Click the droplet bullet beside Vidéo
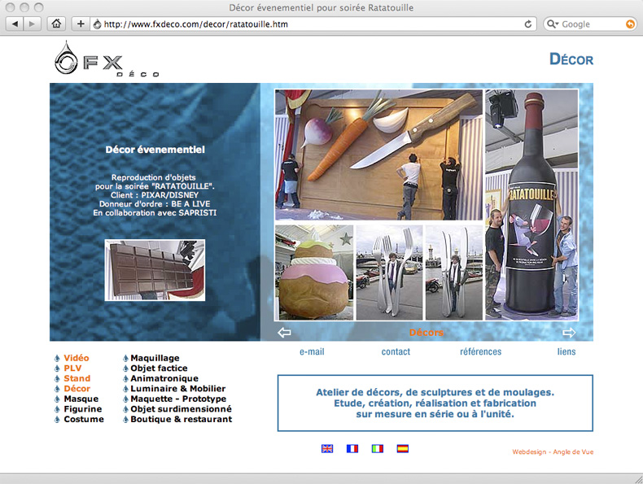643x484 pixels. (57, 358)
